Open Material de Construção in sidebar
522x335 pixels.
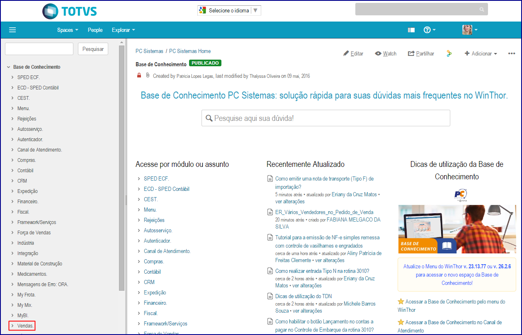(x=40, y=264)
